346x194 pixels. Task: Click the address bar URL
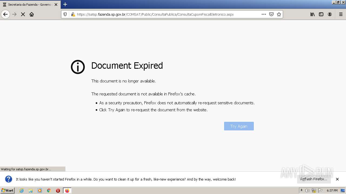[x=155, y=14]
